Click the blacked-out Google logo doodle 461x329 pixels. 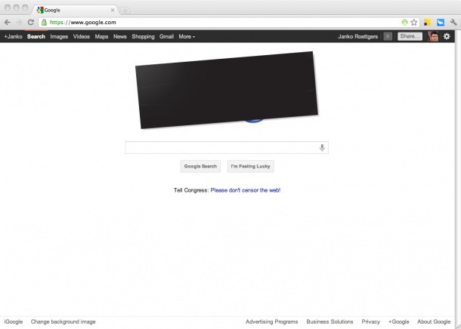pyautogui.click(x=227, y=90)
